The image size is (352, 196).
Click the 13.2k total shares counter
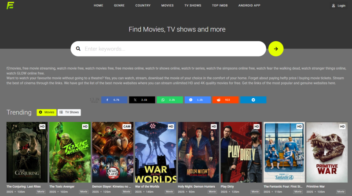pyautogui.click(x=95, y=100)
